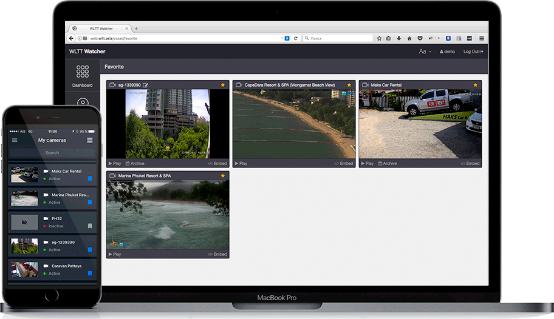Switch layout view icon in phone app header

point(90,140)
